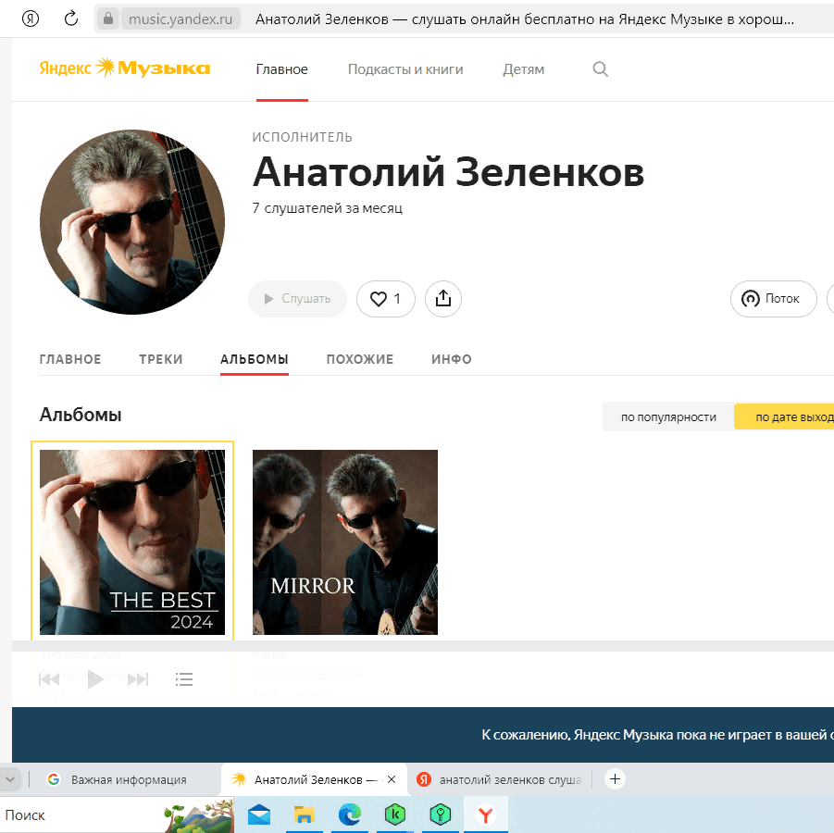Image resolution: width=834 pixels, height=833 pixels.
Task: Switch to the ТРЕКИ tab
Action: (x=161, y=360)
